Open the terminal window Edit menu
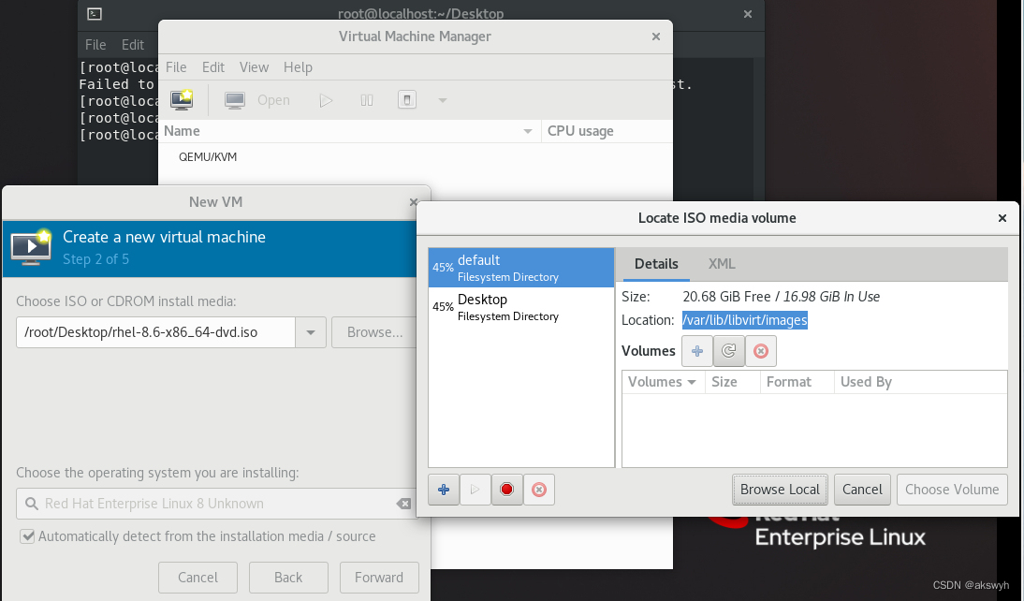 tap(133, 44)
